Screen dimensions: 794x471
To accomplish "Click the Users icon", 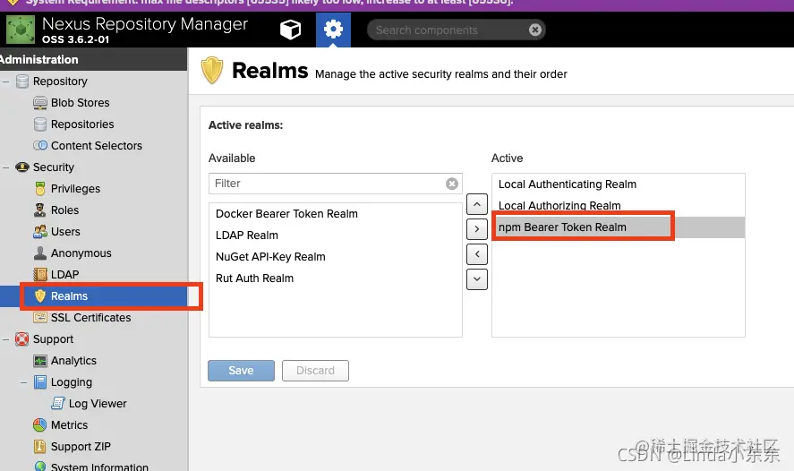I will click(40, 231).
